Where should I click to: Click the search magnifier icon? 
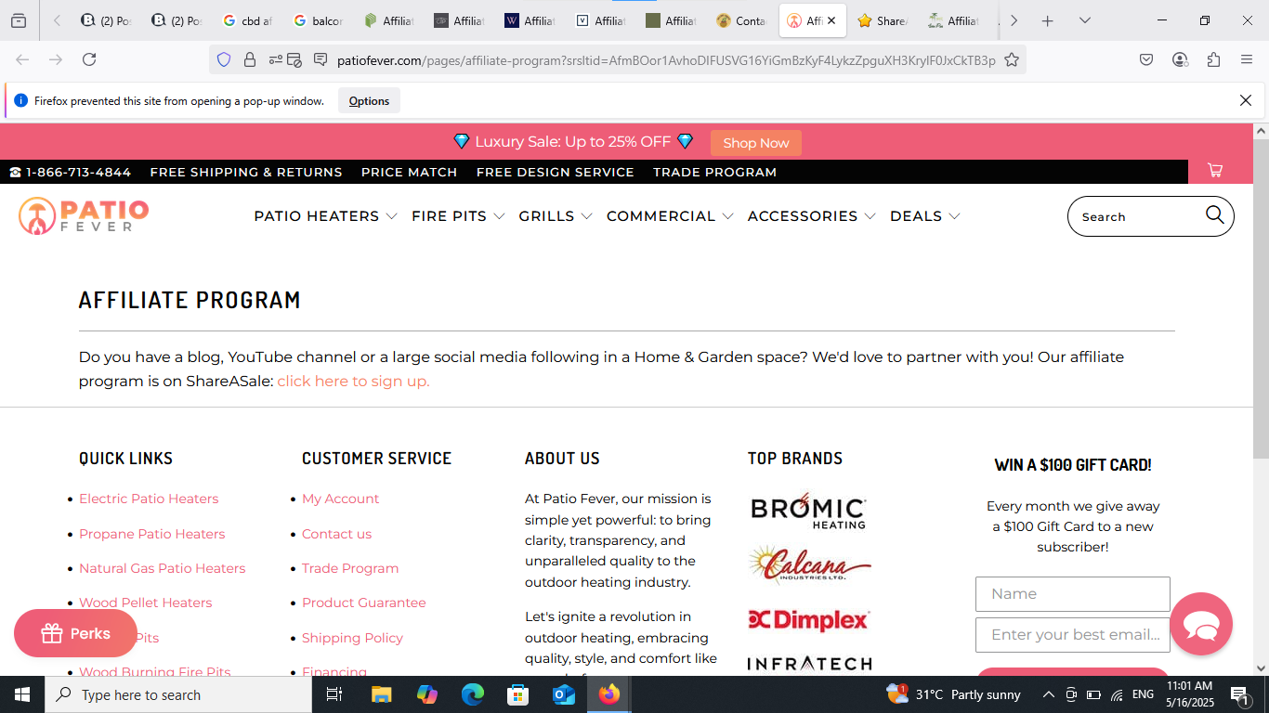(x=1215, y=215)
